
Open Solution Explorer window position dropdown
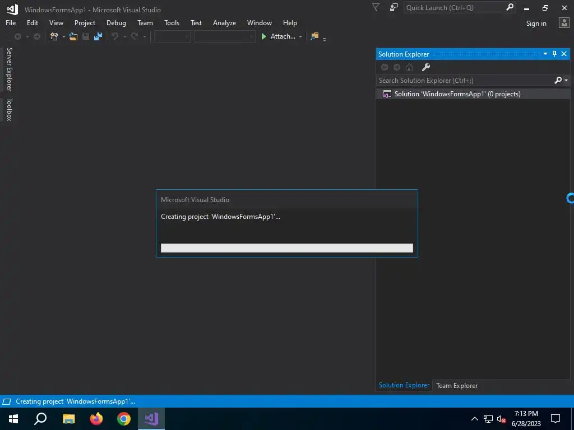[x=545, y=54]
